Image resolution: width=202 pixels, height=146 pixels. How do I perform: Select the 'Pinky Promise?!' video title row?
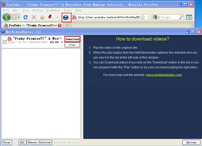click(37, 38)
